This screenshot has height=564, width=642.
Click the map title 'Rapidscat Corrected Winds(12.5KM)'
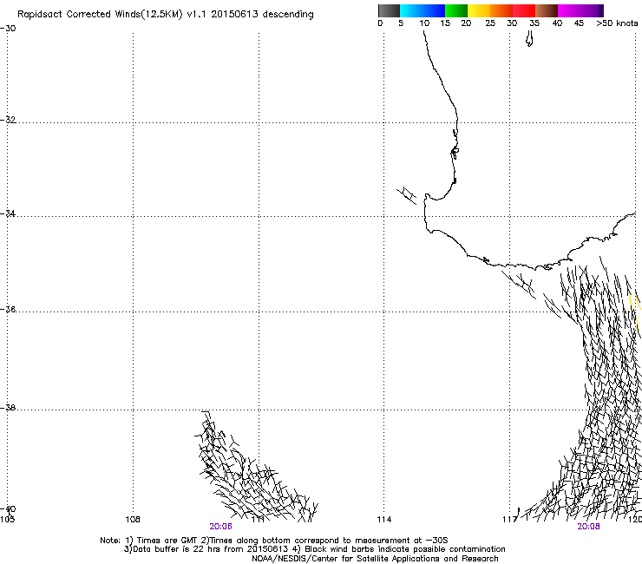[100, 15]
